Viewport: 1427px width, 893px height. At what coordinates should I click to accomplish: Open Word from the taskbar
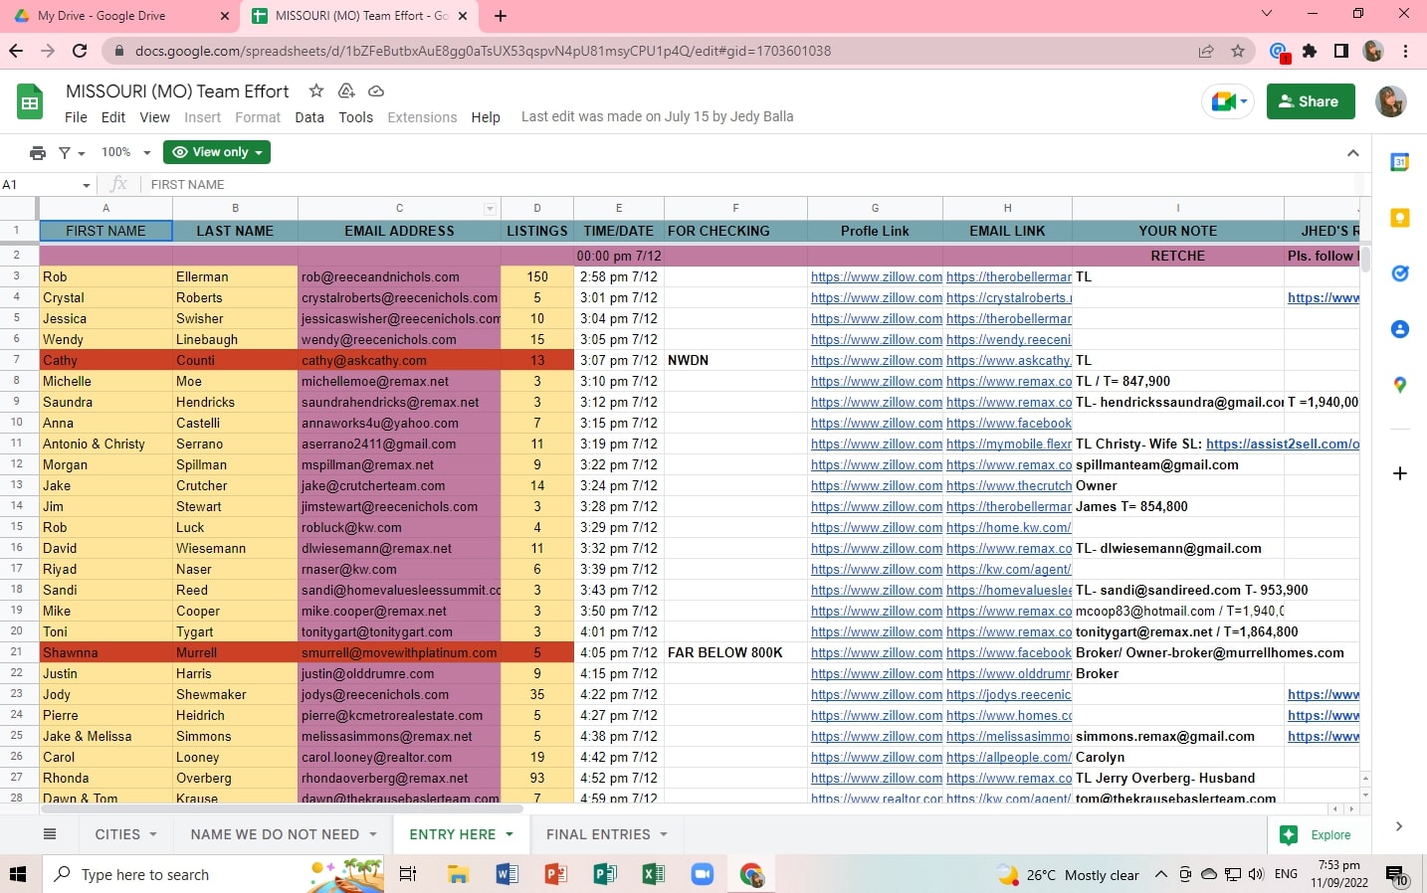[x=507, y=874]
